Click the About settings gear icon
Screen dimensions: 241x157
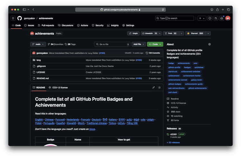tap(209, 44)
